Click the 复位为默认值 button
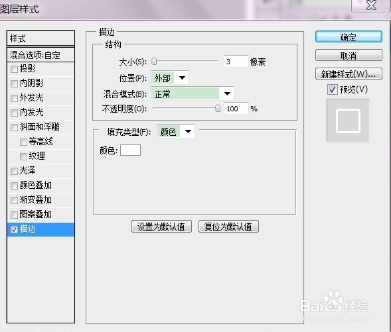This screenshot has height=332, width=391. click(x=228, y=227)
